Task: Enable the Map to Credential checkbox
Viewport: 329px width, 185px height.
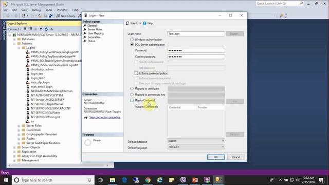Action: [132, 101]
